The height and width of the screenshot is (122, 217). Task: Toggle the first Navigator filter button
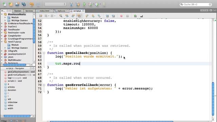[x=11, y=121]
